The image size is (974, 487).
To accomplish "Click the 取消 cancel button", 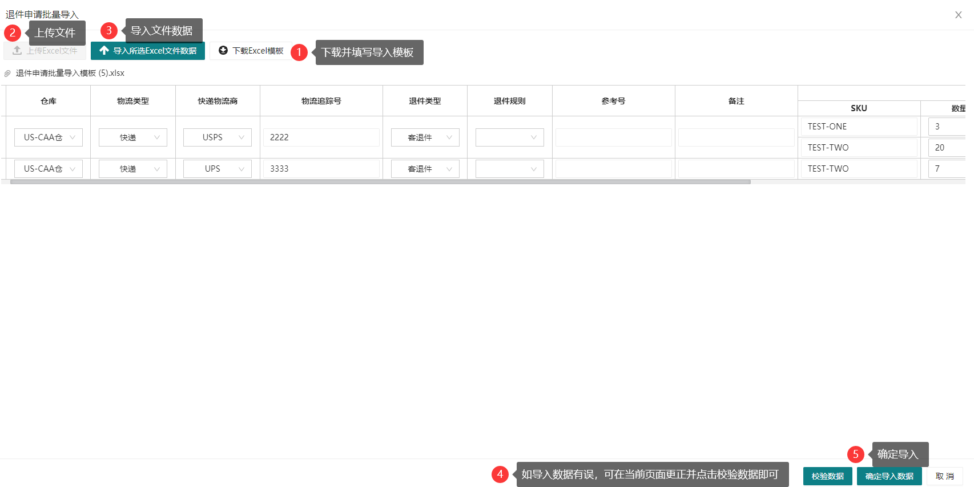I will (x=944, y=476).
